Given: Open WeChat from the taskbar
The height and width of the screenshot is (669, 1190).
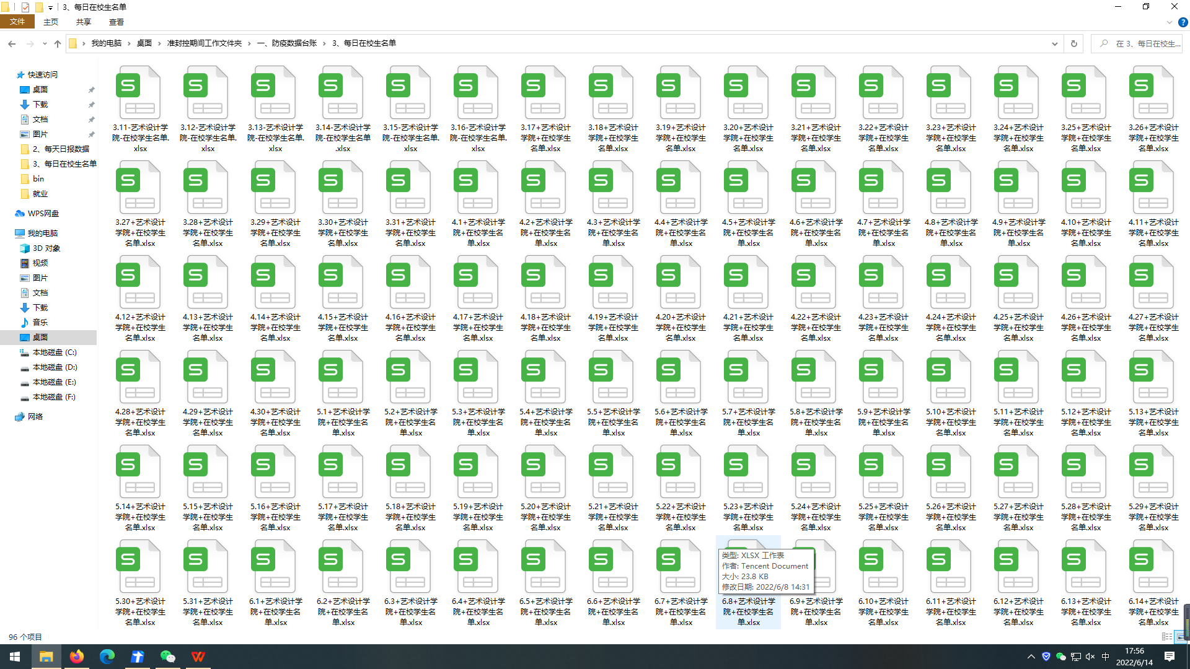Looking at the screenshot, I should pyautogui.click(x=168, y=657).
